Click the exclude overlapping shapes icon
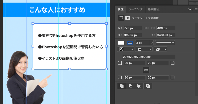 [x=148, y=86]
